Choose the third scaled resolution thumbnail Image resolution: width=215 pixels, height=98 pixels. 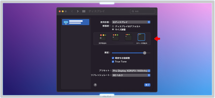[x=128, y=37]
